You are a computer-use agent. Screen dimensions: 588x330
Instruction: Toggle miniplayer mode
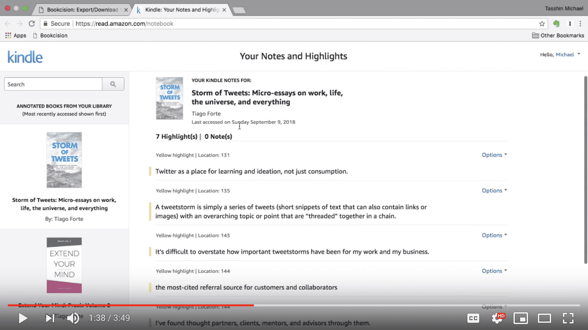point(521,318)
